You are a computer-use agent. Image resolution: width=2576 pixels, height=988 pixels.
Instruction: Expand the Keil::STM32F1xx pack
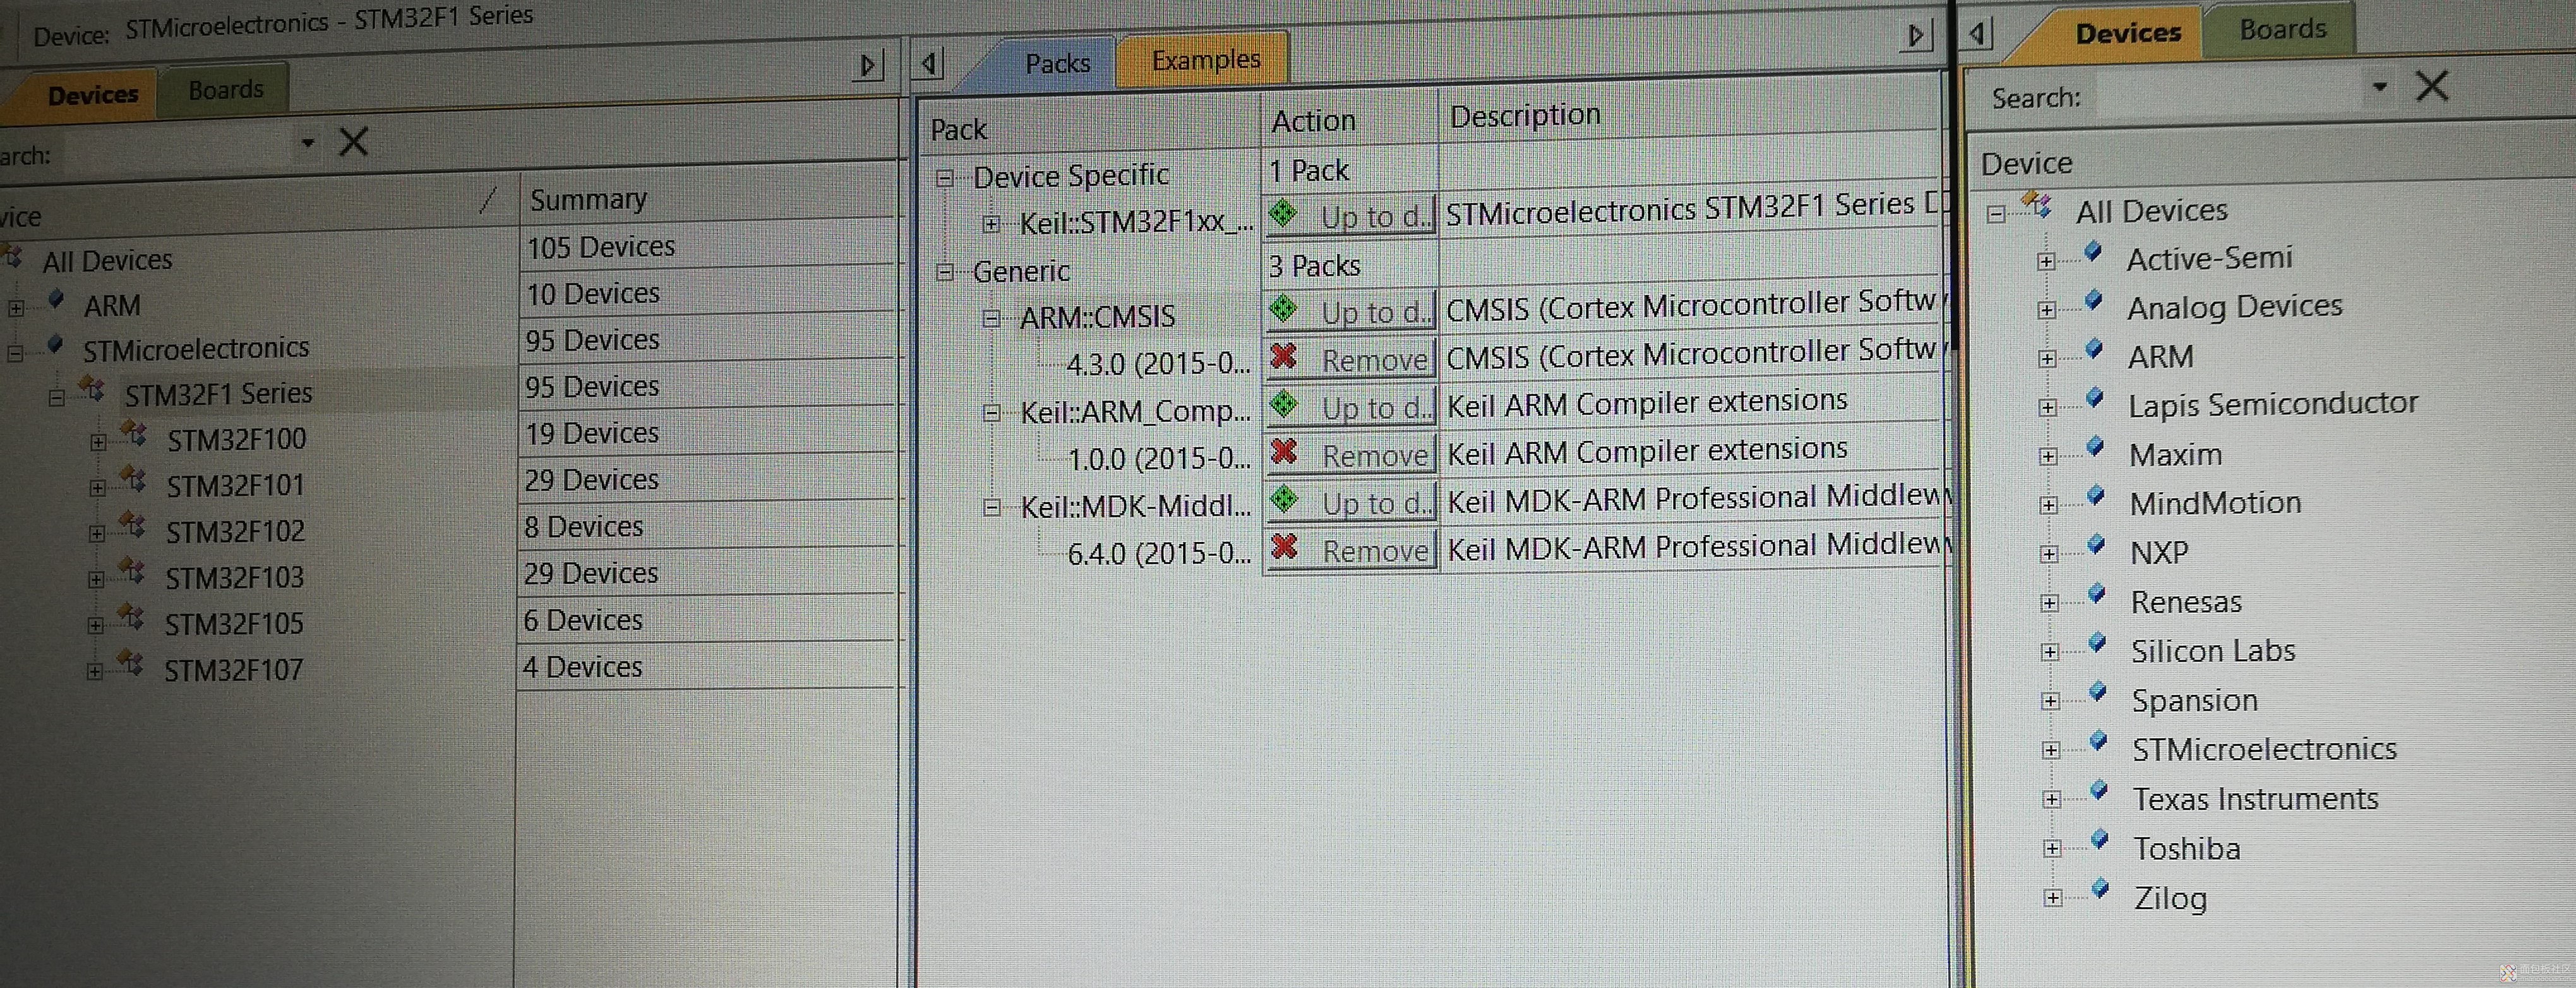pyautogui.click(x=991, y=224)
